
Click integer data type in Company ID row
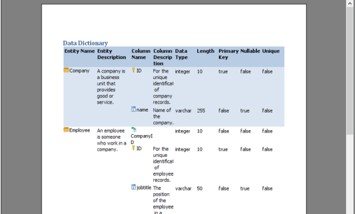[183, 72]
